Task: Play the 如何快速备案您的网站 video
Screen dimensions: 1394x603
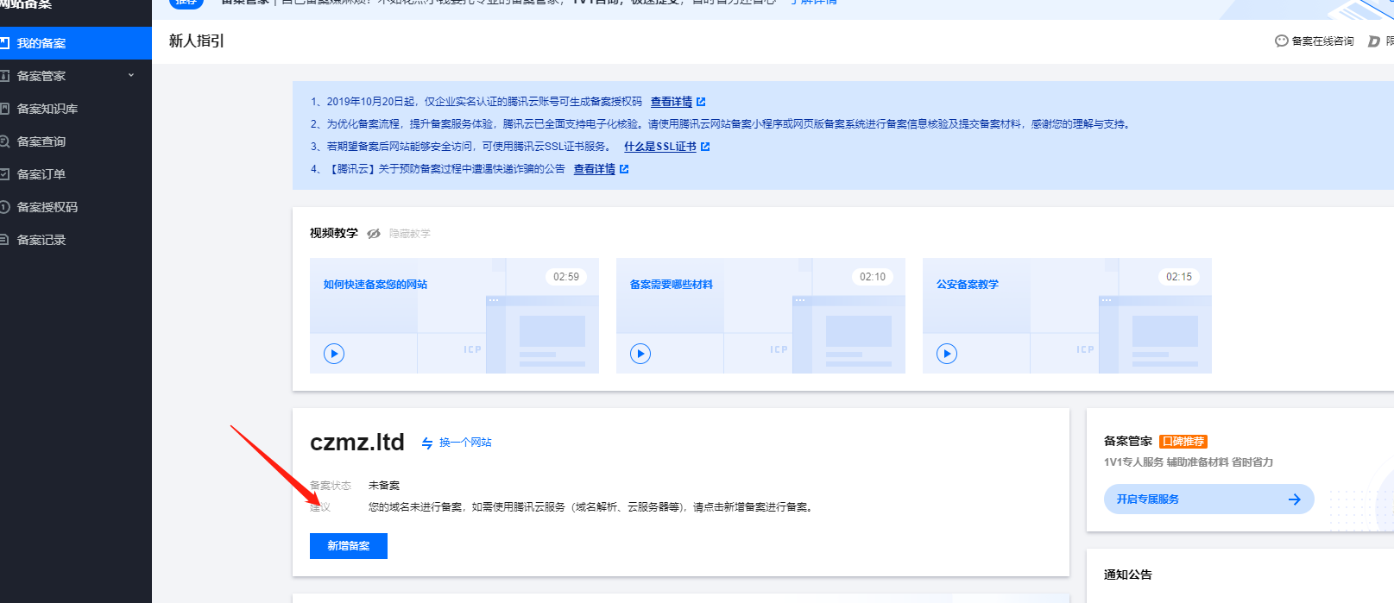Action: (334, 354)
